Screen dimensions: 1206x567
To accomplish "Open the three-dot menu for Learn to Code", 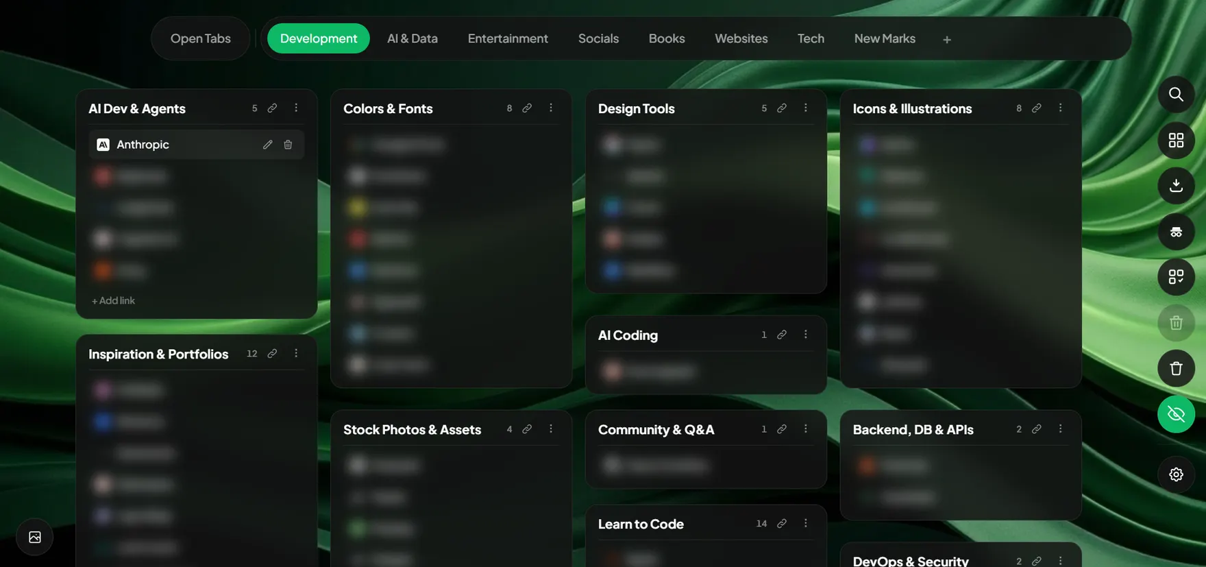I will (x=806, y=524).
